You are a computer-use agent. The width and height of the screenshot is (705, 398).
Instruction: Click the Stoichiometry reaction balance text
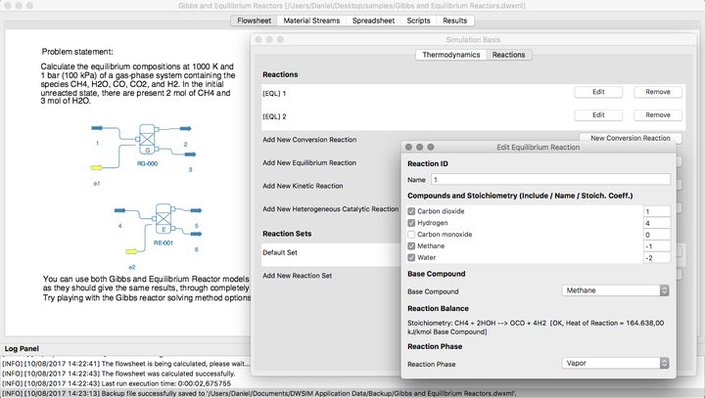pos(536,328)
